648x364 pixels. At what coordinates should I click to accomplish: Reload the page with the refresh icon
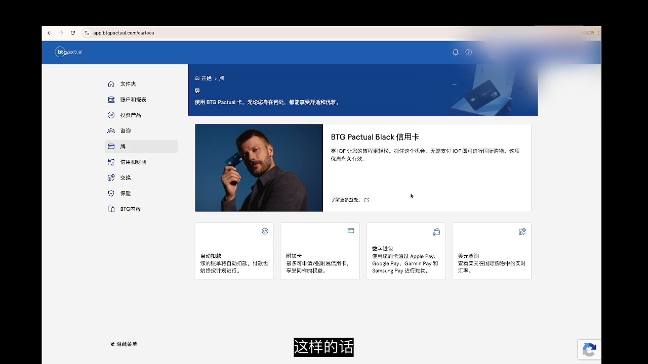pos(73,33)
